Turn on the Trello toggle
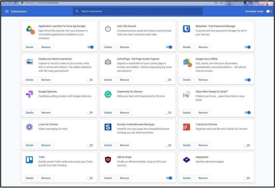This screenshot has height=188, width=275. [90, 178]
